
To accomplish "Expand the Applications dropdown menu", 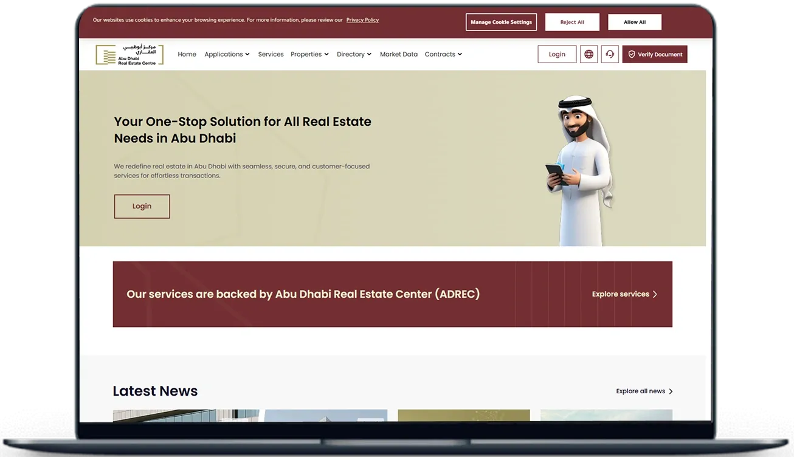I will click(x=227, y=54).
